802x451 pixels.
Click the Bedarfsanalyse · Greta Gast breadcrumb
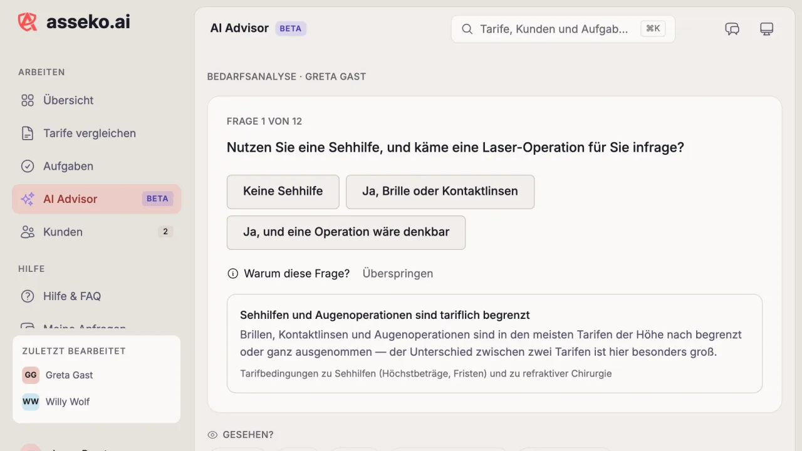[x=286, y=76]
